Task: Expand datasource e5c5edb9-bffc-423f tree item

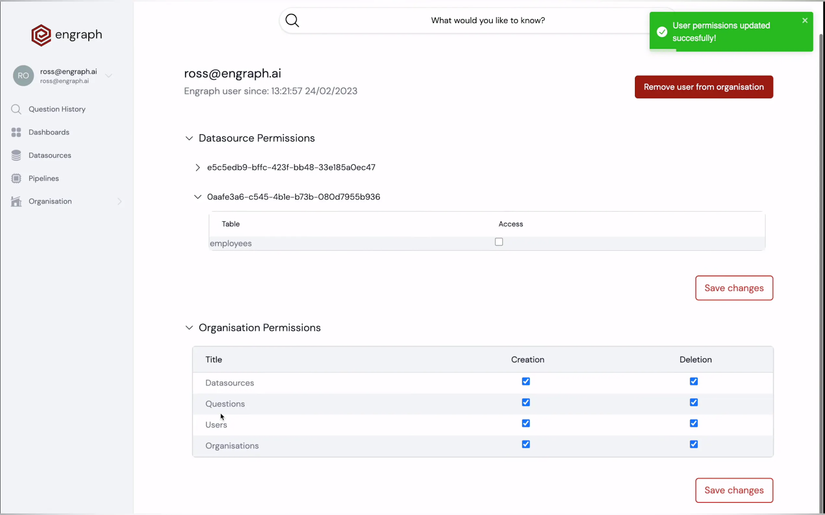Action: tap(197, 168)
